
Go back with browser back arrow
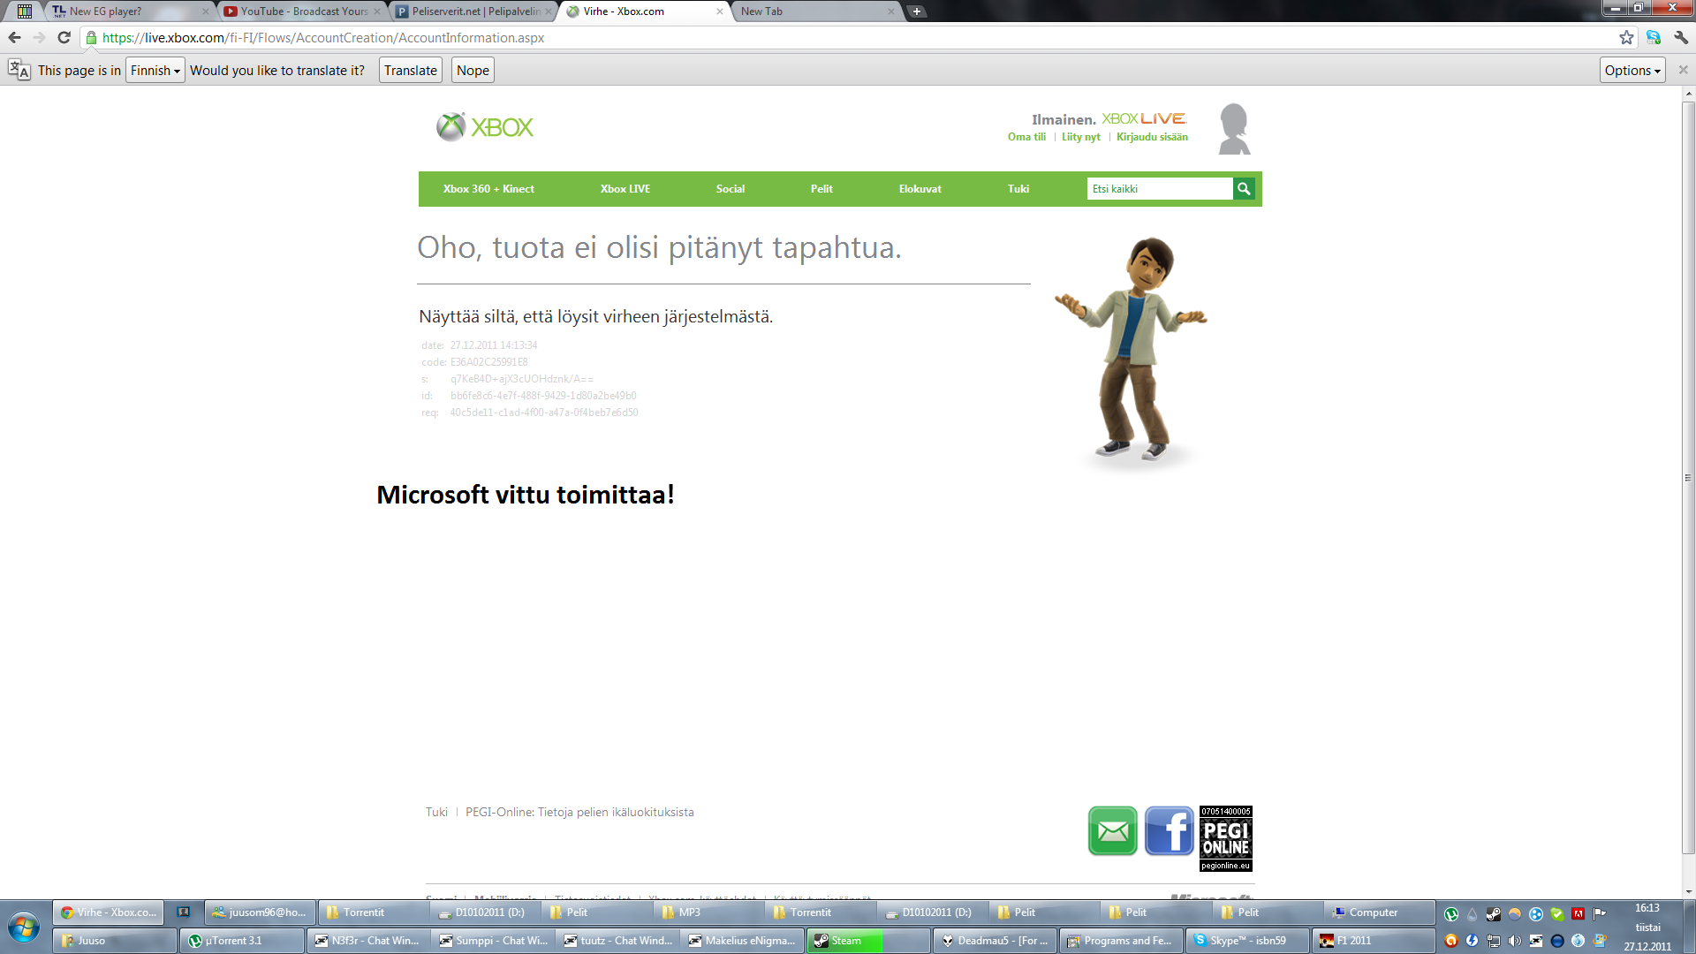14,37
